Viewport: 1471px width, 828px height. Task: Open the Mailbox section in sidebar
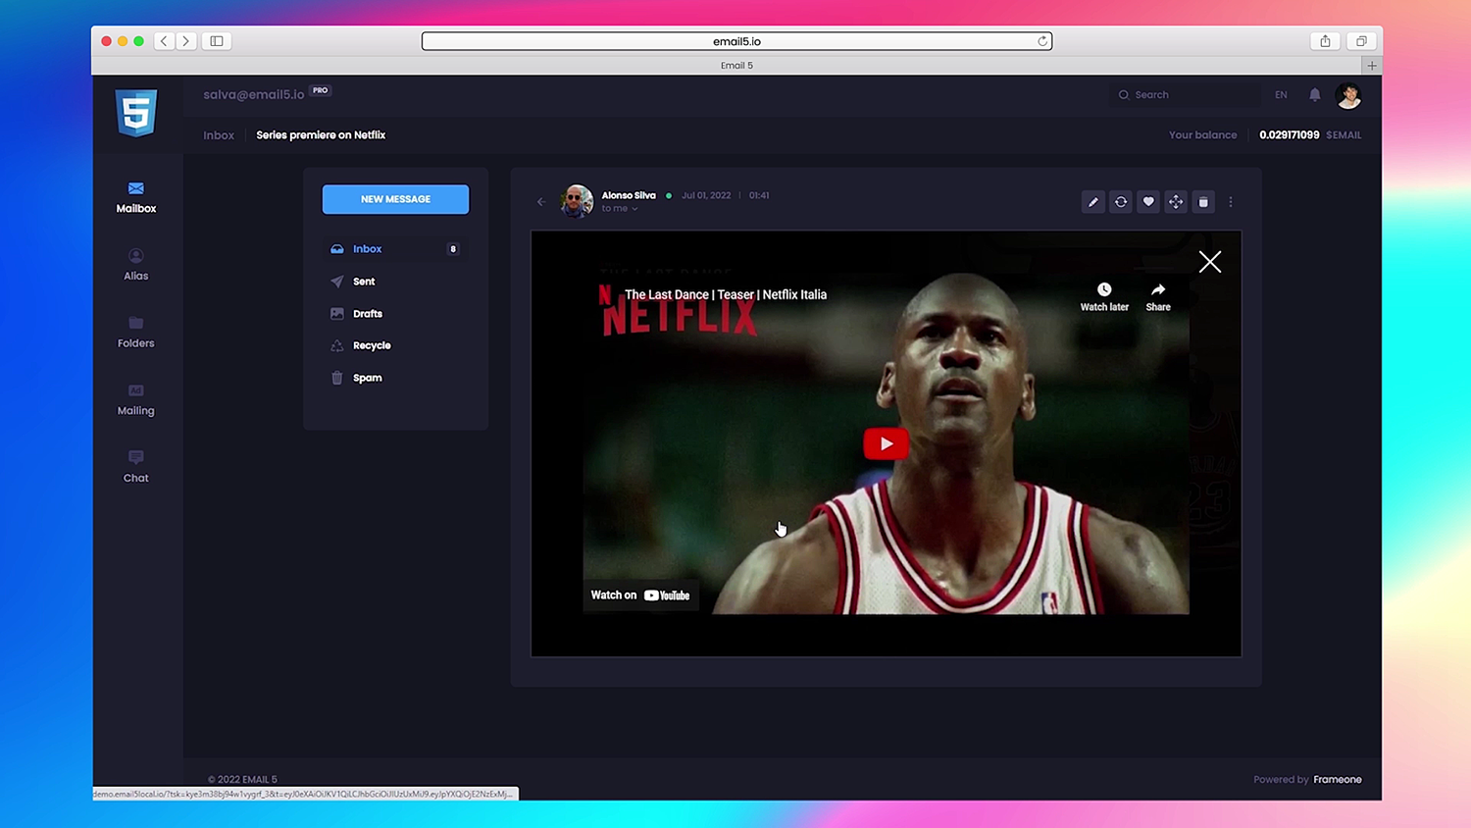click(136, 197)
